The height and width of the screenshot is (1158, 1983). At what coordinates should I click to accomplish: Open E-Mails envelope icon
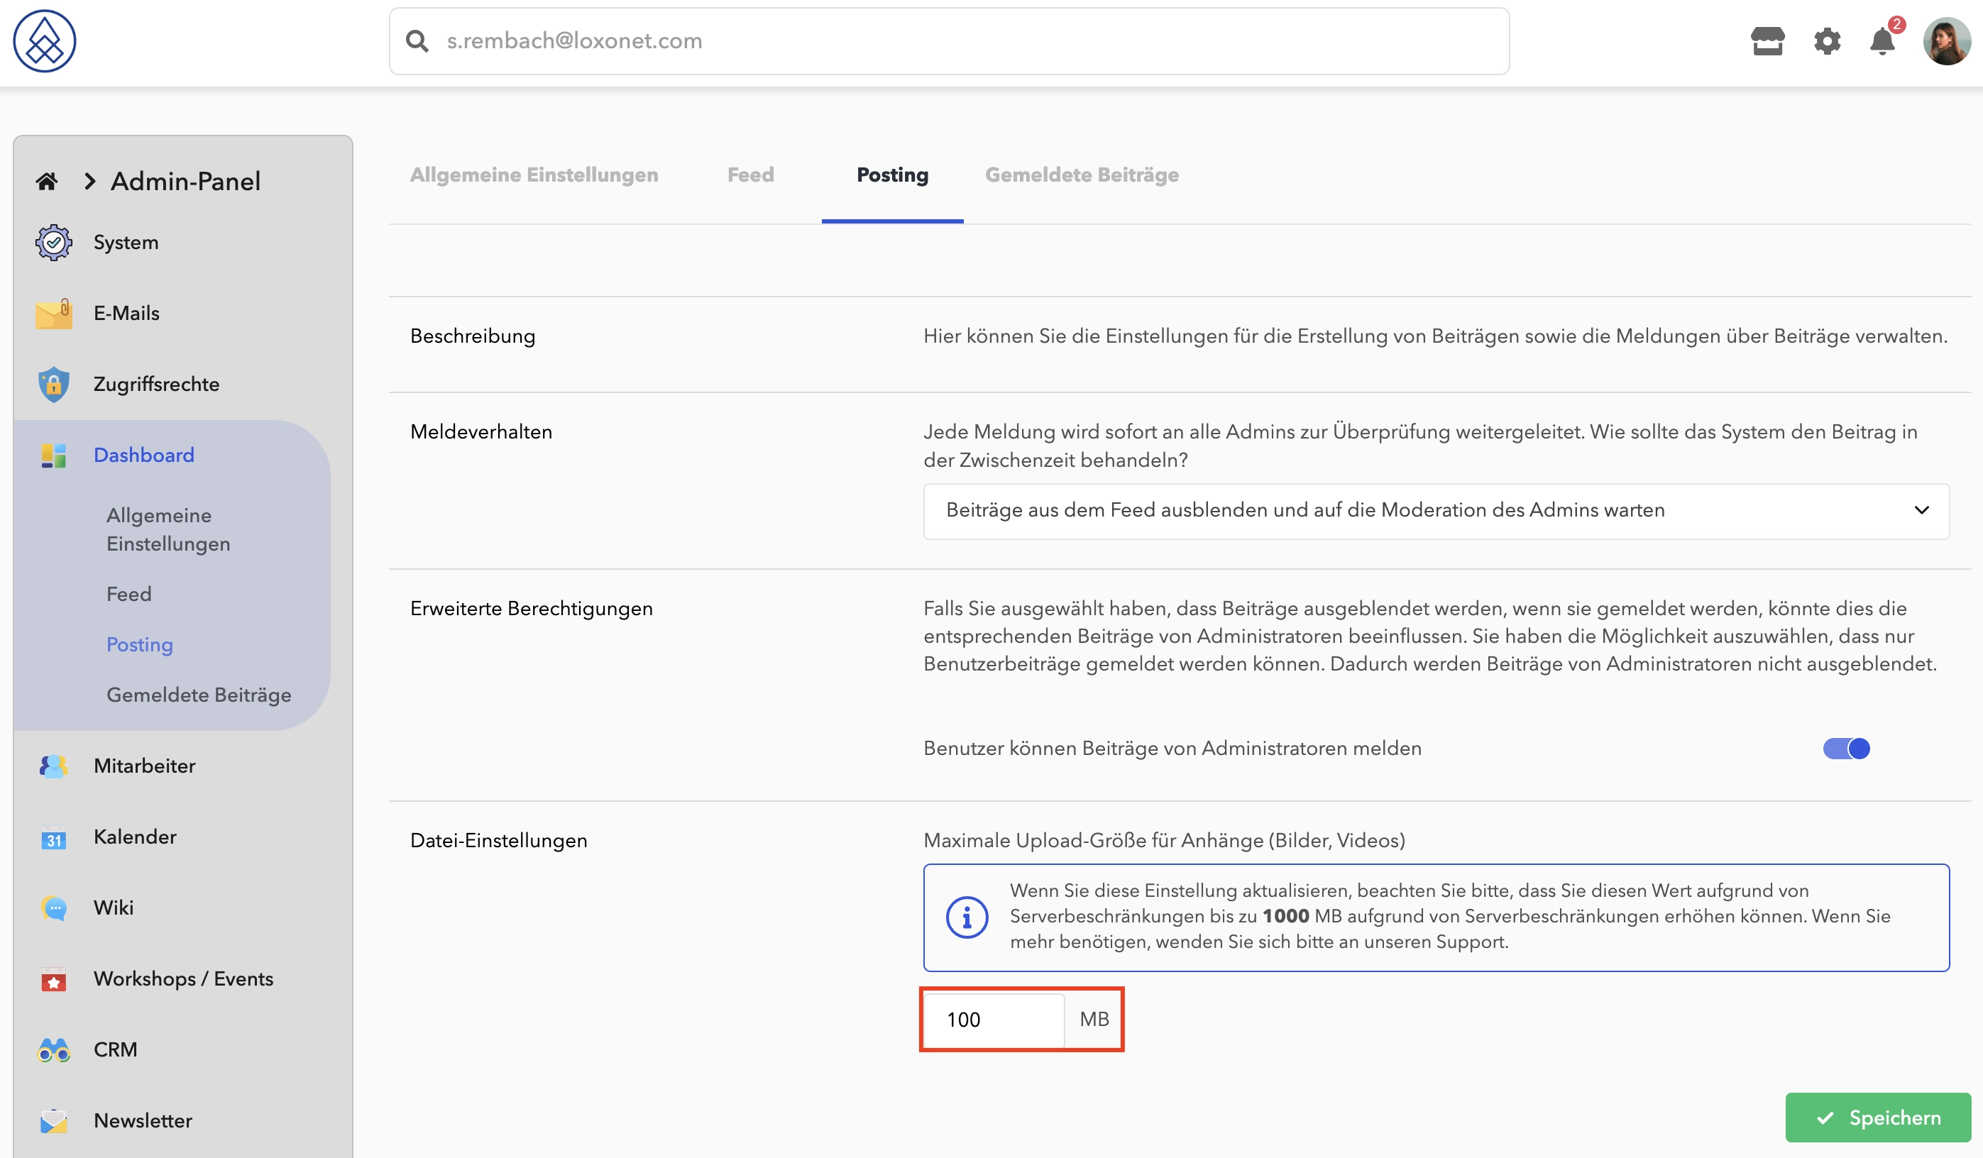[x=53, y=313]
